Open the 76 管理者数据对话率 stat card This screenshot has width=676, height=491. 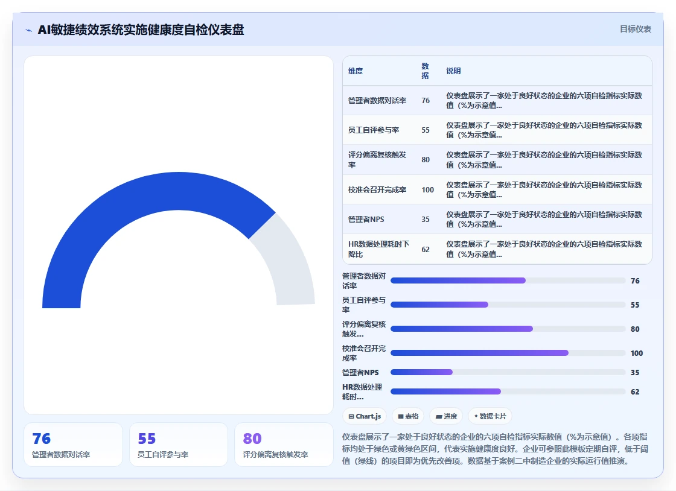73,445
